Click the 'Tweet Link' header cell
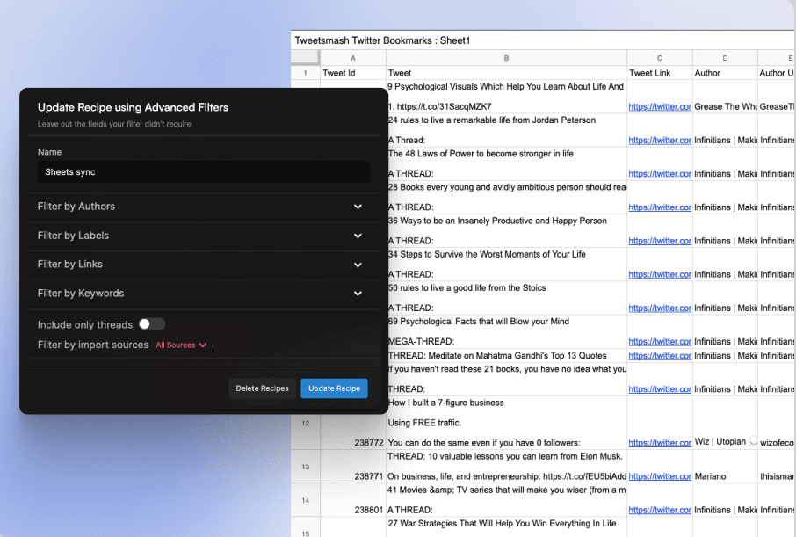Screen dimensions: 796x537 (x=660, y=73)
